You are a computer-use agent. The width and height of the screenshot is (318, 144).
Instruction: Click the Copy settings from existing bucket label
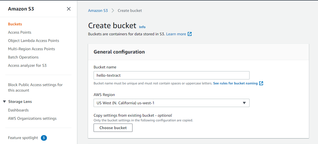(132, 115)
